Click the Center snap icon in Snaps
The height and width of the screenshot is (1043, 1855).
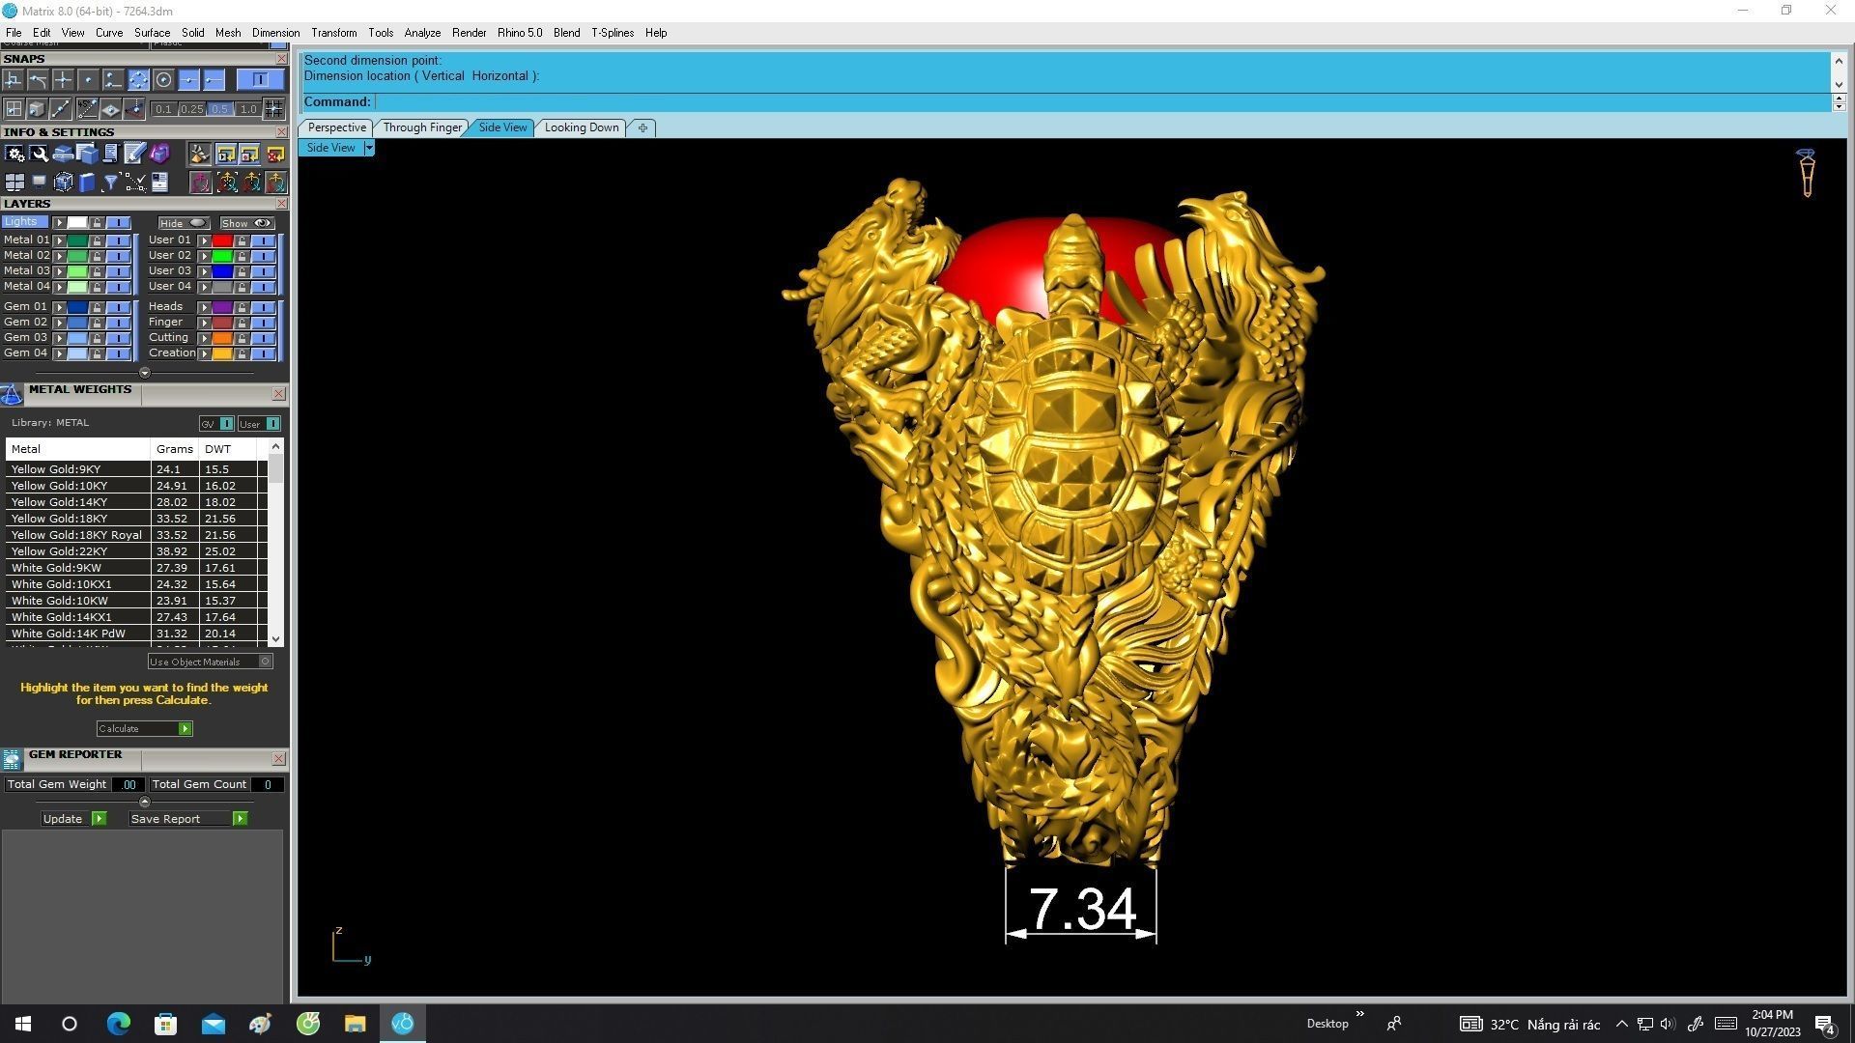(x=163, y=80)
